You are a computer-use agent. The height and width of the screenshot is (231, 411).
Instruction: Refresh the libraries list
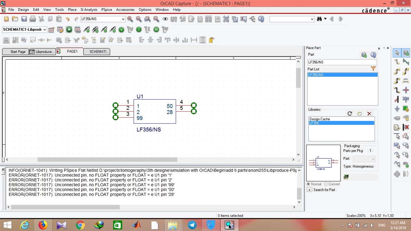[x=350, y=114]
